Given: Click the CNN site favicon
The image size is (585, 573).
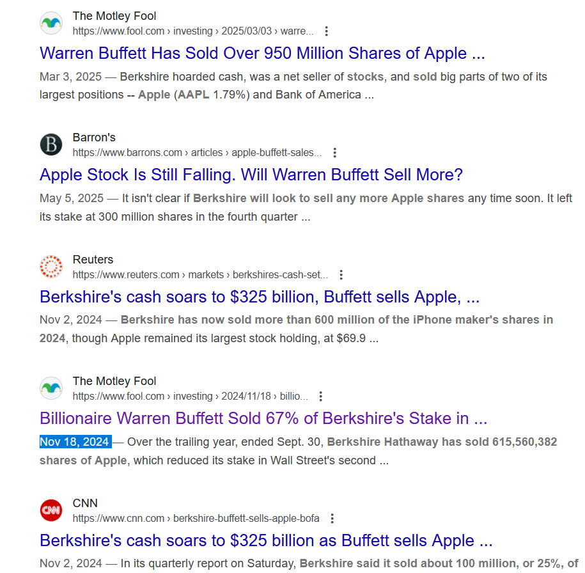Looking at the screenshot, I should pos(51,510).
